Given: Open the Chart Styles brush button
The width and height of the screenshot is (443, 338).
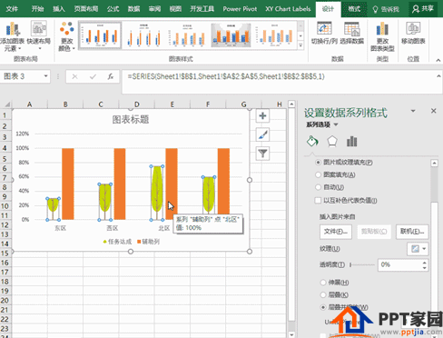Looking at the screenshot, I should click(x=262, y=134).
